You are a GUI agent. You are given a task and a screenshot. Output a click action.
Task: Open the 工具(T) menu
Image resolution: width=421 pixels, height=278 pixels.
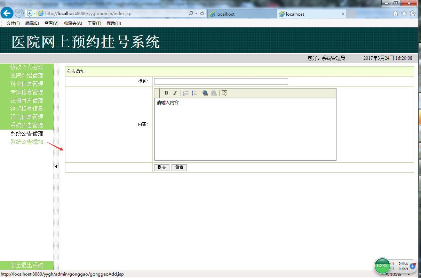click(94, 23)
